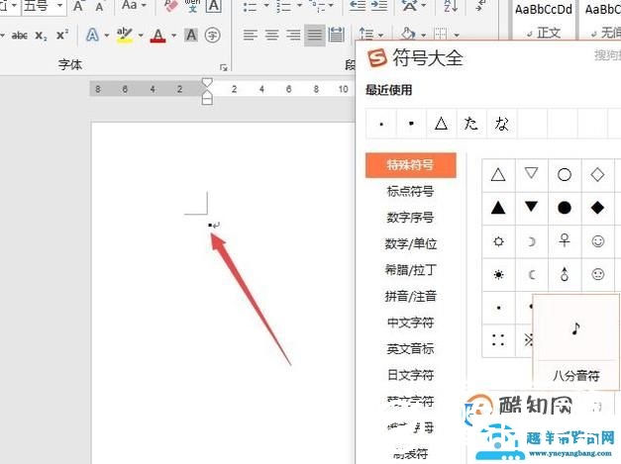This screenshot has height=464, width=621.
Task: Insert recently used な character
Action: (501, 124)
